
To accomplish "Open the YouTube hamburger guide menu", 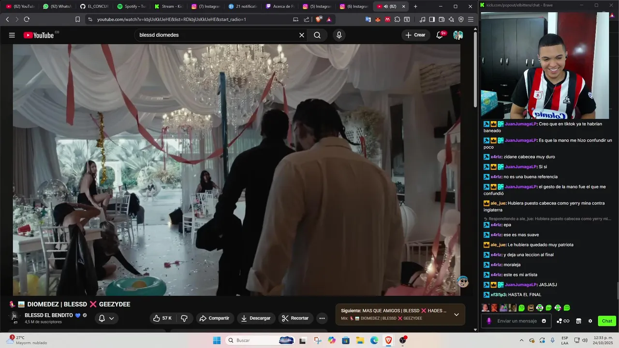I will click(x=12, y=35).
